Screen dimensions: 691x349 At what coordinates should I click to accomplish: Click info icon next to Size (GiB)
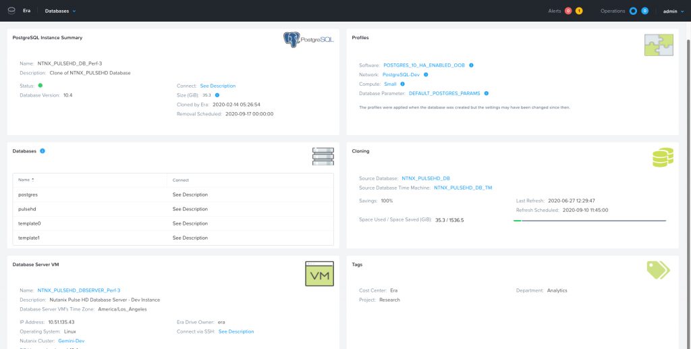(217, 95)
